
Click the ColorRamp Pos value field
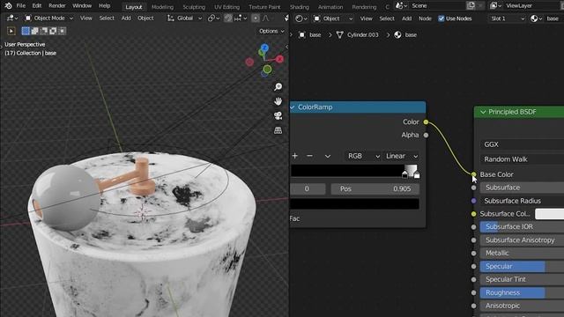click(x=375, y=189)
